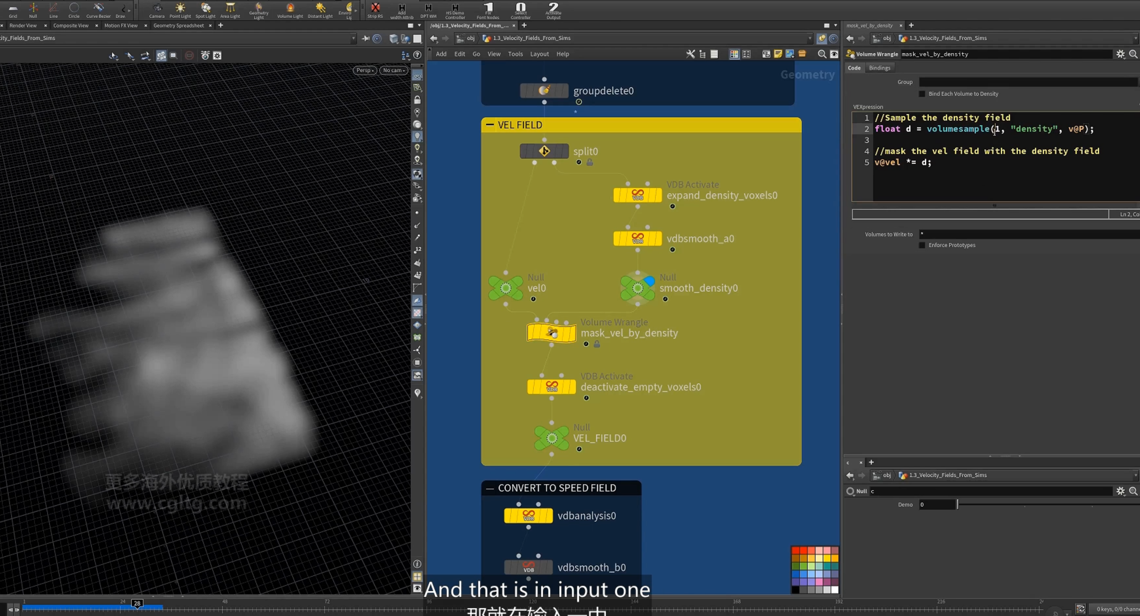The width and height of the screenshot is (1140, 616).
Task: Select the Point Light shelf tool
Action: tap(180, 10)
